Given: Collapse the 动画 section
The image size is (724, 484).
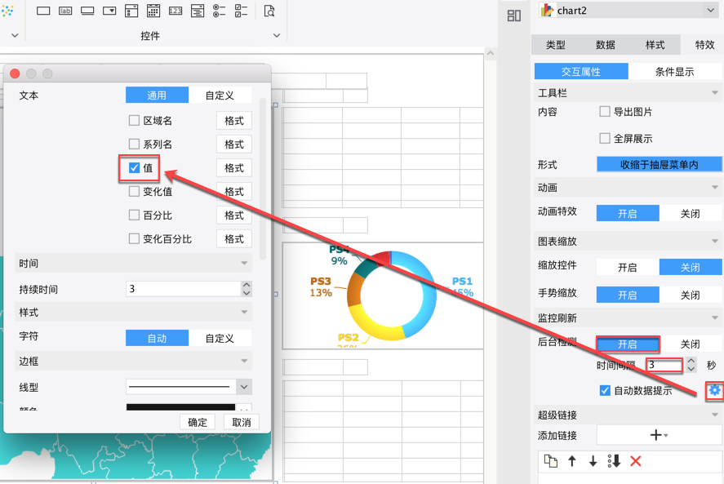Looking at the screenshot, I should [715, 187].
